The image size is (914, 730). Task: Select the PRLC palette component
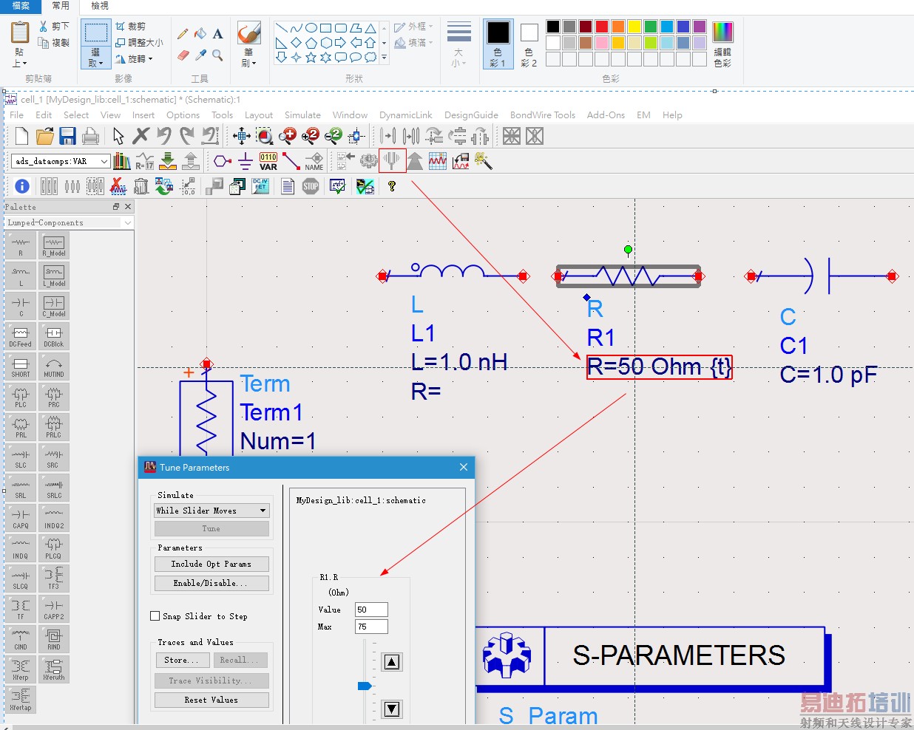[54, 427]
